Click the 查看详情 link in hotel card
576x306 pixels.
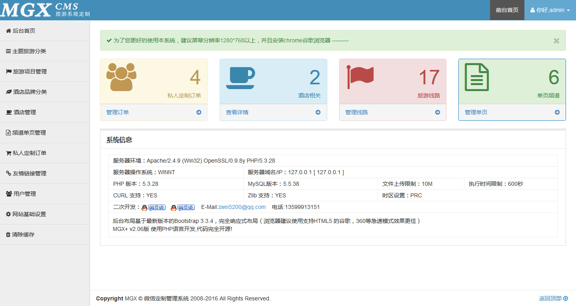point(237,112)
